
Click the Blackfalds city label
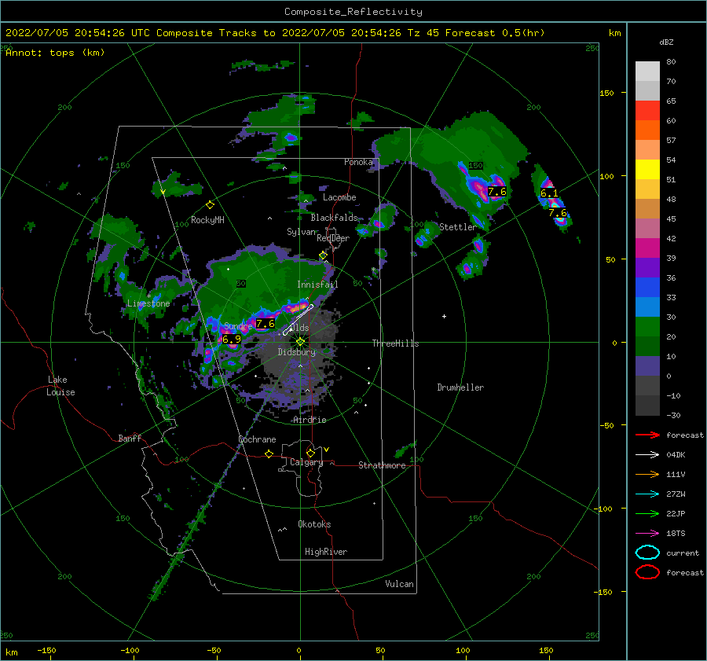click(x=334, y=218)
